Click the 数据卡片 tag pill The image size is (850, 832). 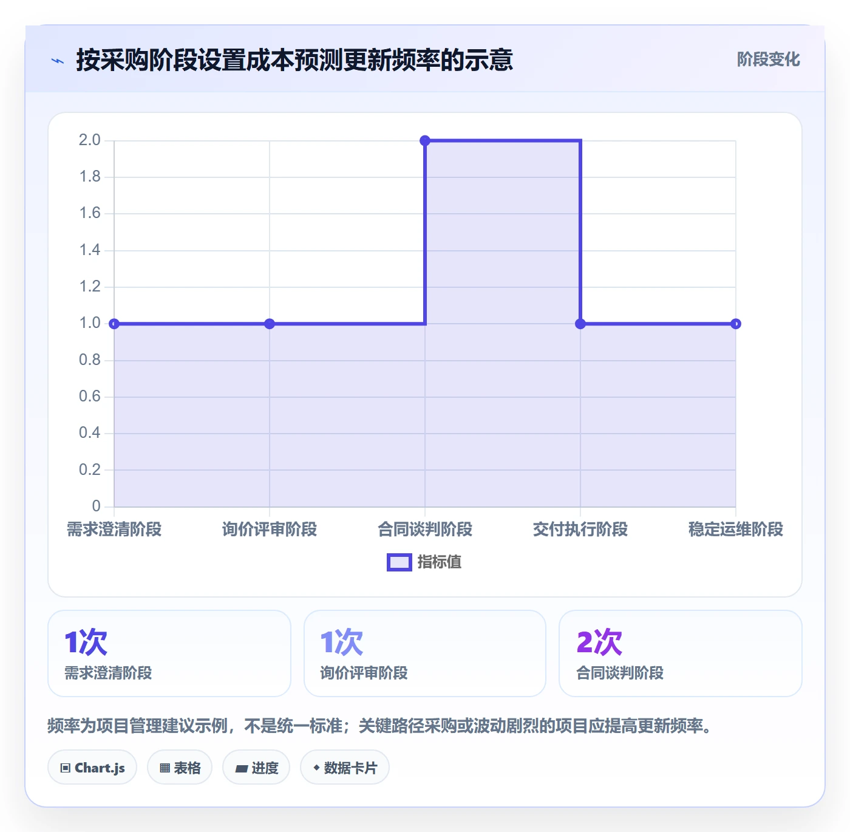(x=345, y=768)
